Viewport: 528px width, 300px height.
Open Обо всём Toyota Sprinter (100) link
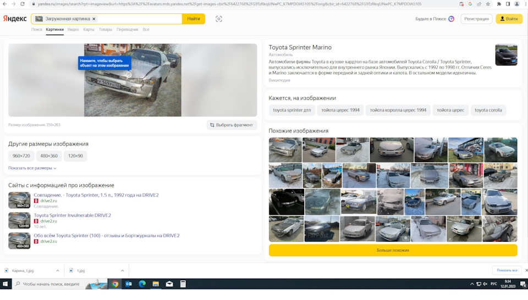click(106, 235)
